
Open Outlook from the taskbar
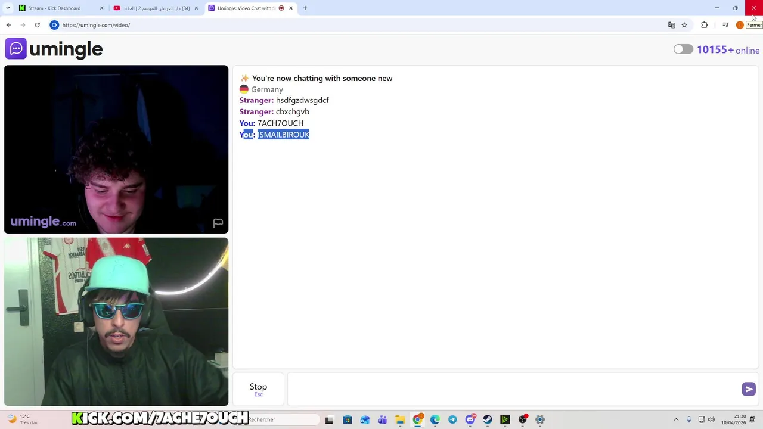click(365, 419)
